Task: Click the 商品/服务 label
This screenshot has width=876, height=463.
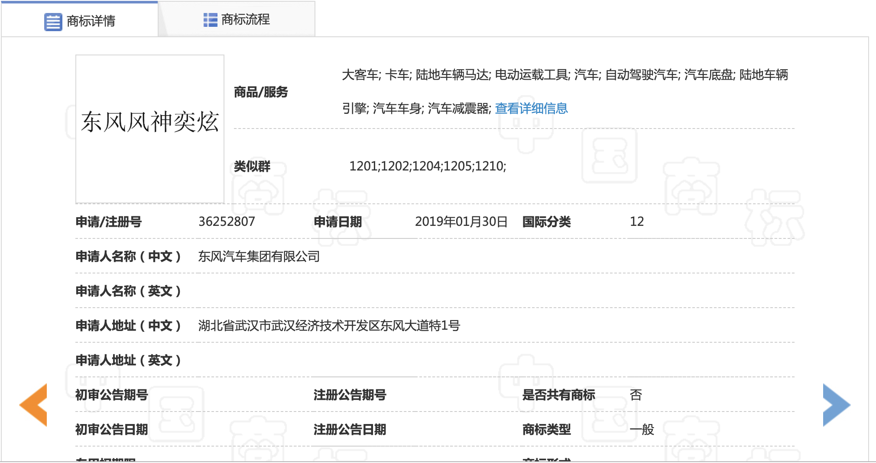Action: tap(261, 92)
